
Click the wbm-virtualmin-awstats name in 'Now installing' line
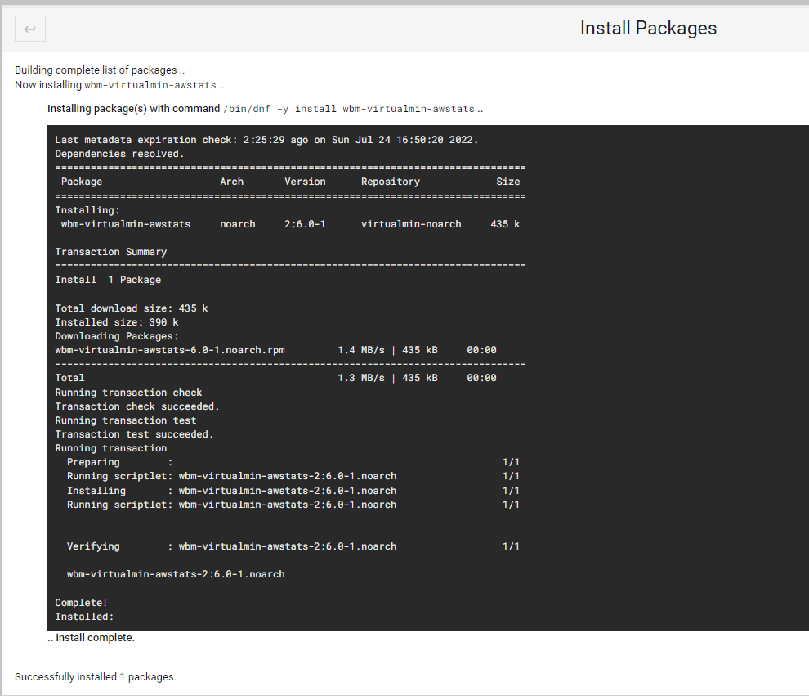tap(150, 85)
